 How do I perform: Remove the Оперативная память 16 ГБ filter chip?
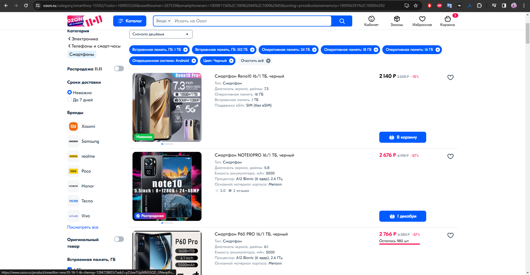(x=438, y=50)
